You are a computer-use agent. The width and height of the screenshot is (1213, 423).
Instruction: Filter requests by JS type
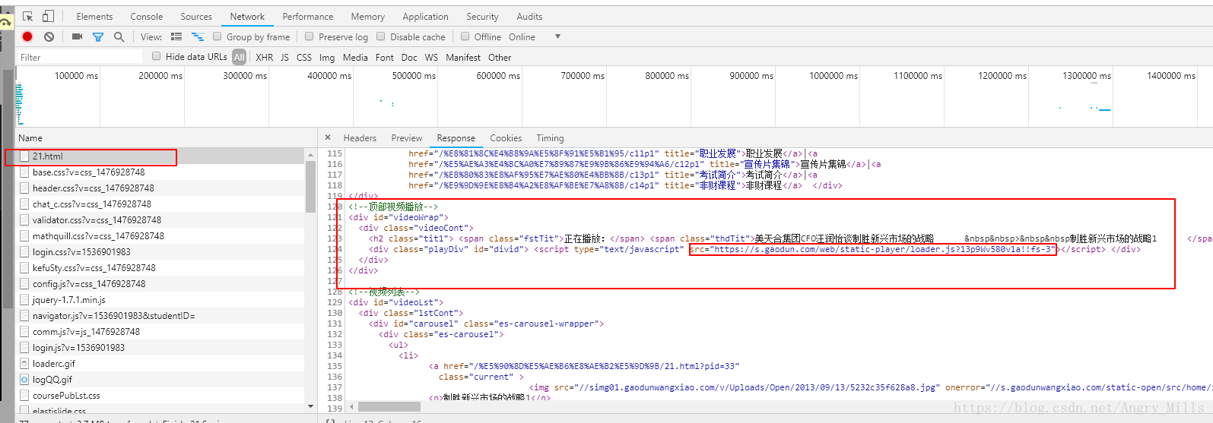(284, 57)
